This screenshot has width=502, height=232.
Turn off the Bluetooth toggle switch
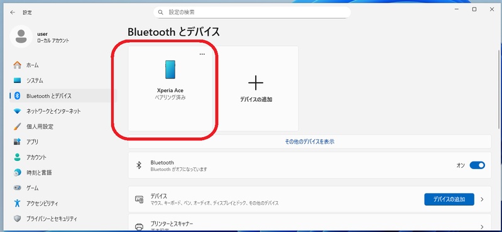point(477,165)
